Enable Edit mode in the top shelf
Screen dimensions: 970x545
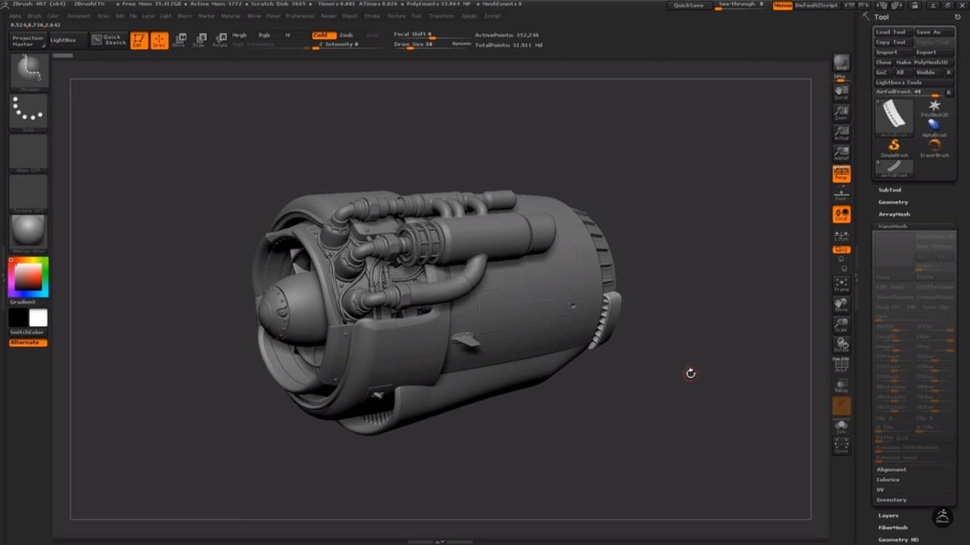tap(139, 40)
